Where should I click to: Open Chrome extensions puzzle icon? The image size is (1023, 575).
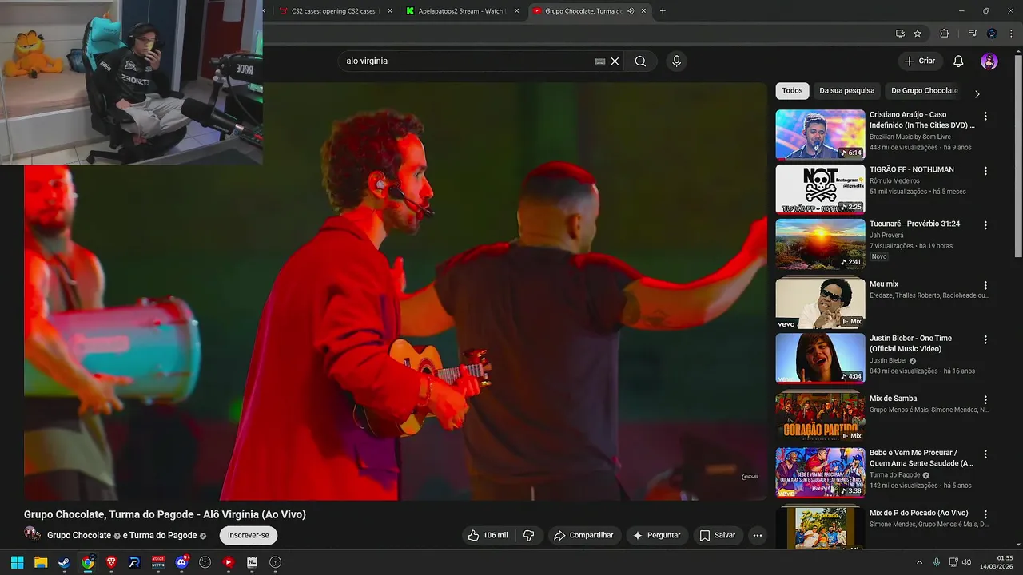(x=944, y=34)
